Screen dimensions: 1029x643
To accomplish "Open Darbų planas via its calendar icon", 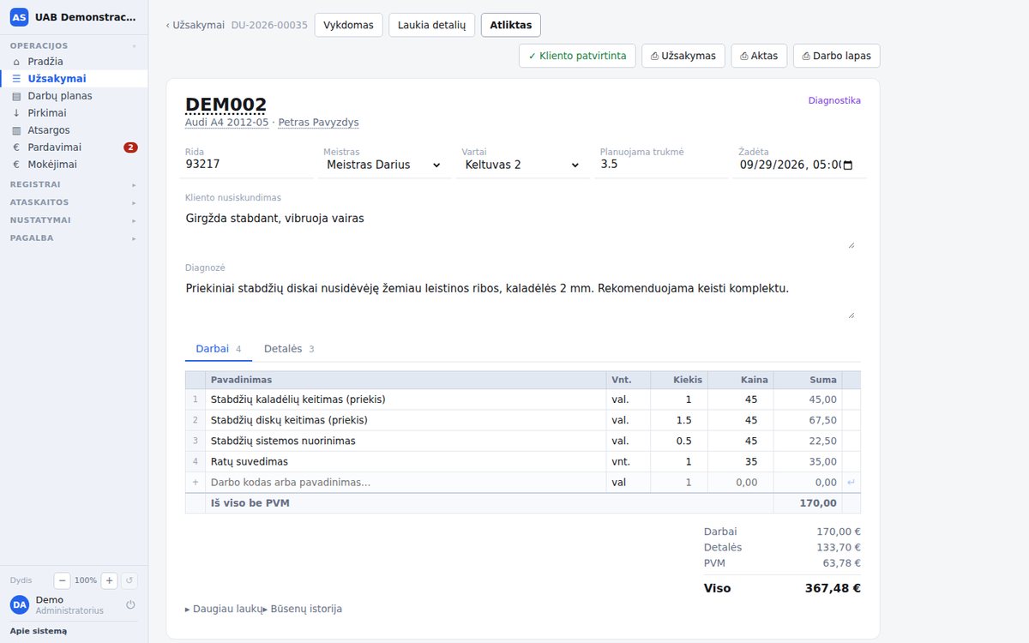I will (16, 96).
